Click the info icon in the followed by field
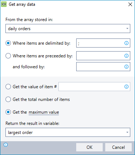135x155 pixels. 126,67
